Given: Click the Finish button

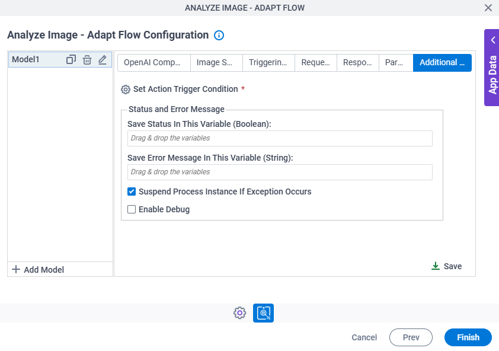Looking at the screenshot, I should click(x=468, y=337).
